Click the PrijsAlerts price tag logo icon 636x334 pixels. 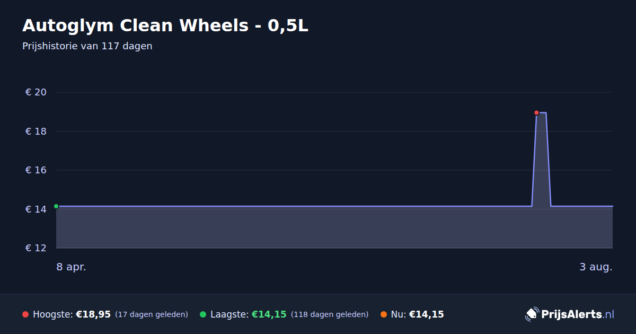pyautogui.click(x=532, y=314)
